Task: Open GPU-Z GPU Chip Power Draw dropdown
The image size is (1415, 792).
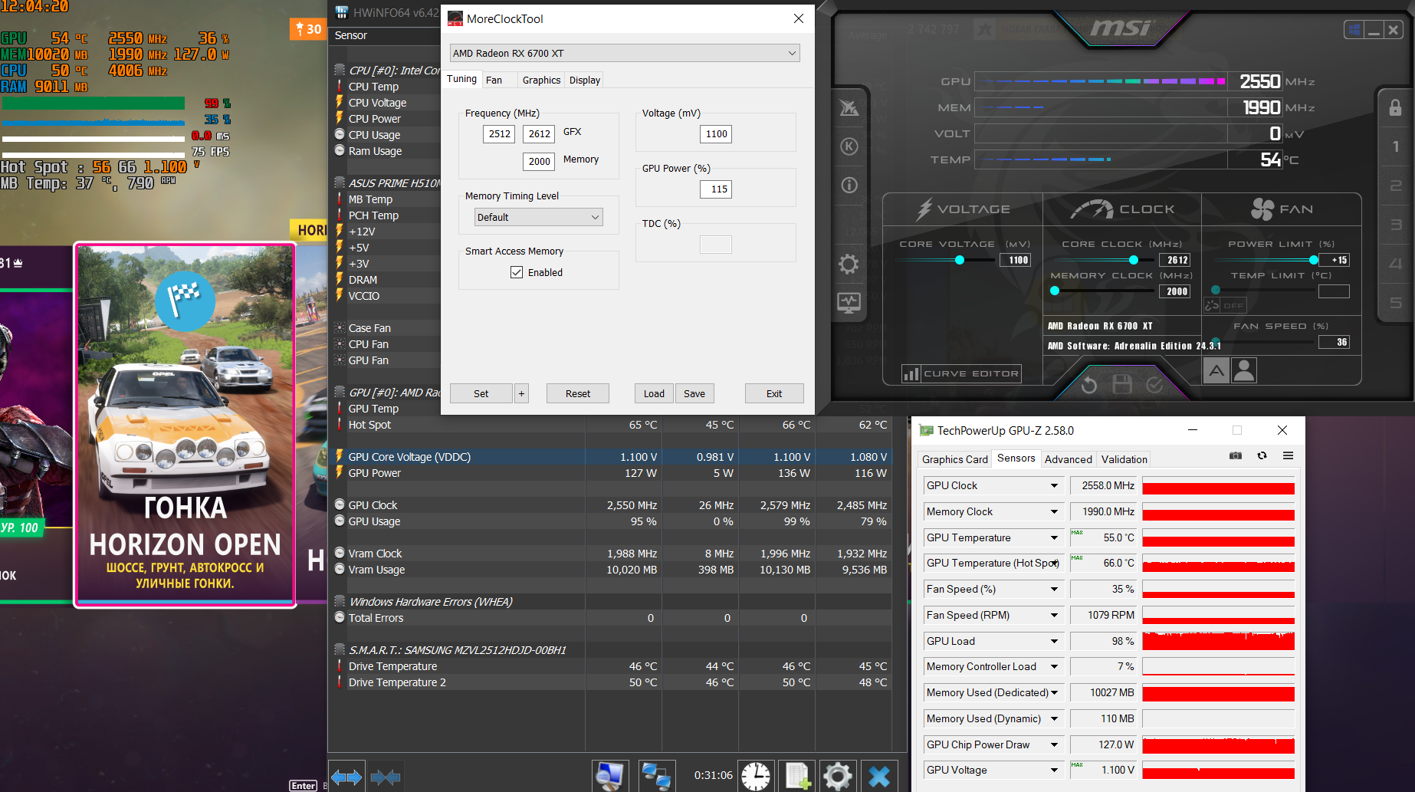Action: 1054,744
